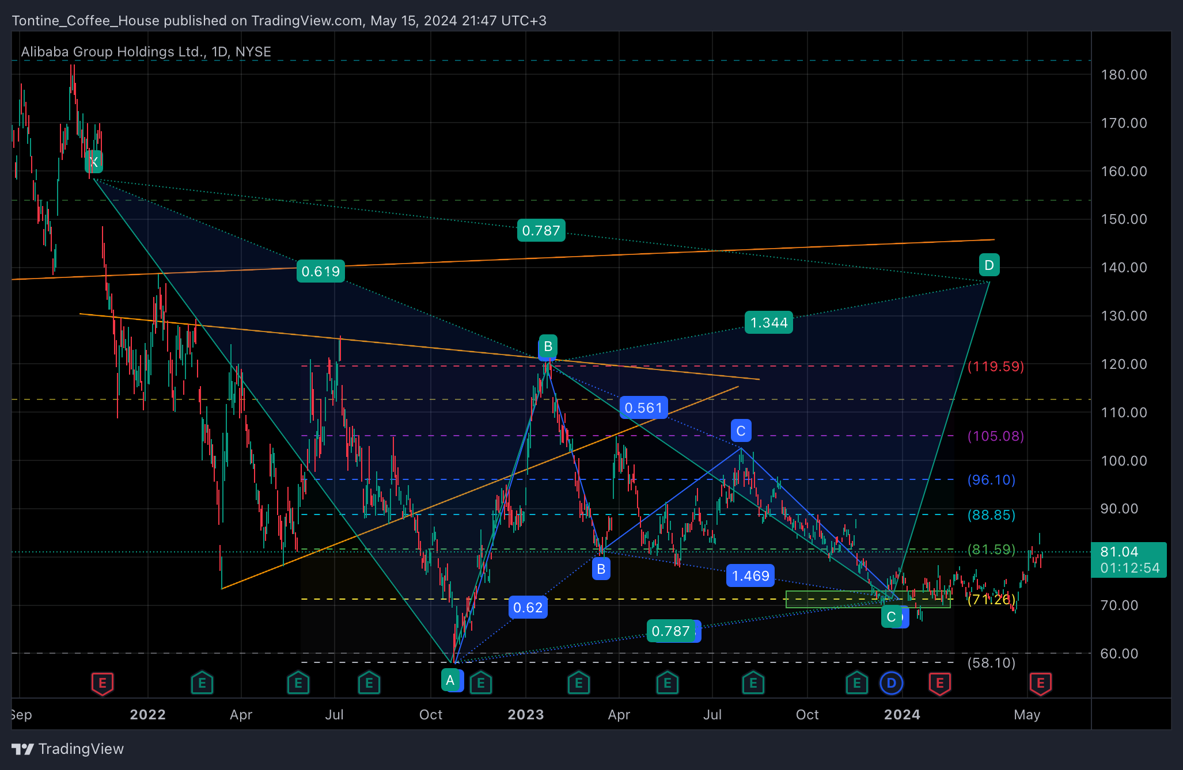Screen dimensions: 1183x770
Task: Click the 2022 time axis label
Action: coord(148,715)
